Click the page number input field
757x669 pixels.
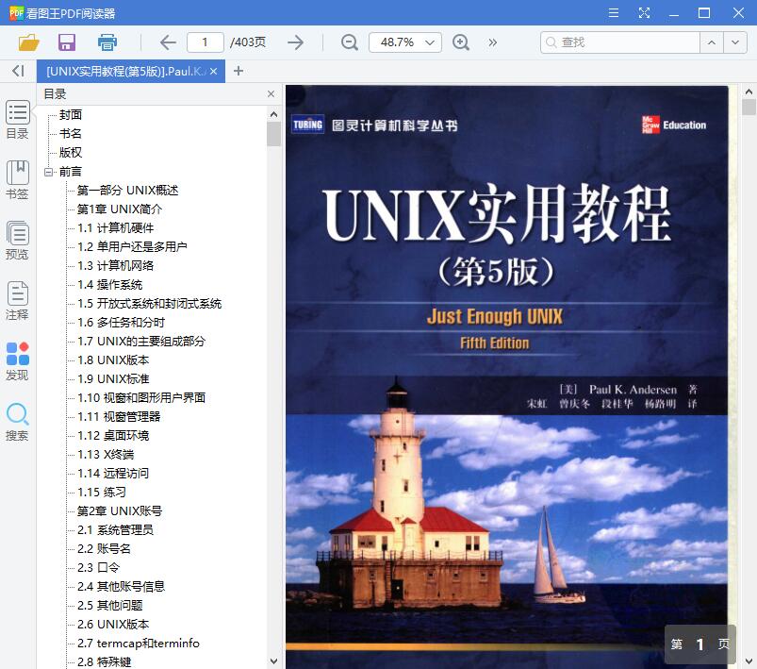tap(206, 42)
